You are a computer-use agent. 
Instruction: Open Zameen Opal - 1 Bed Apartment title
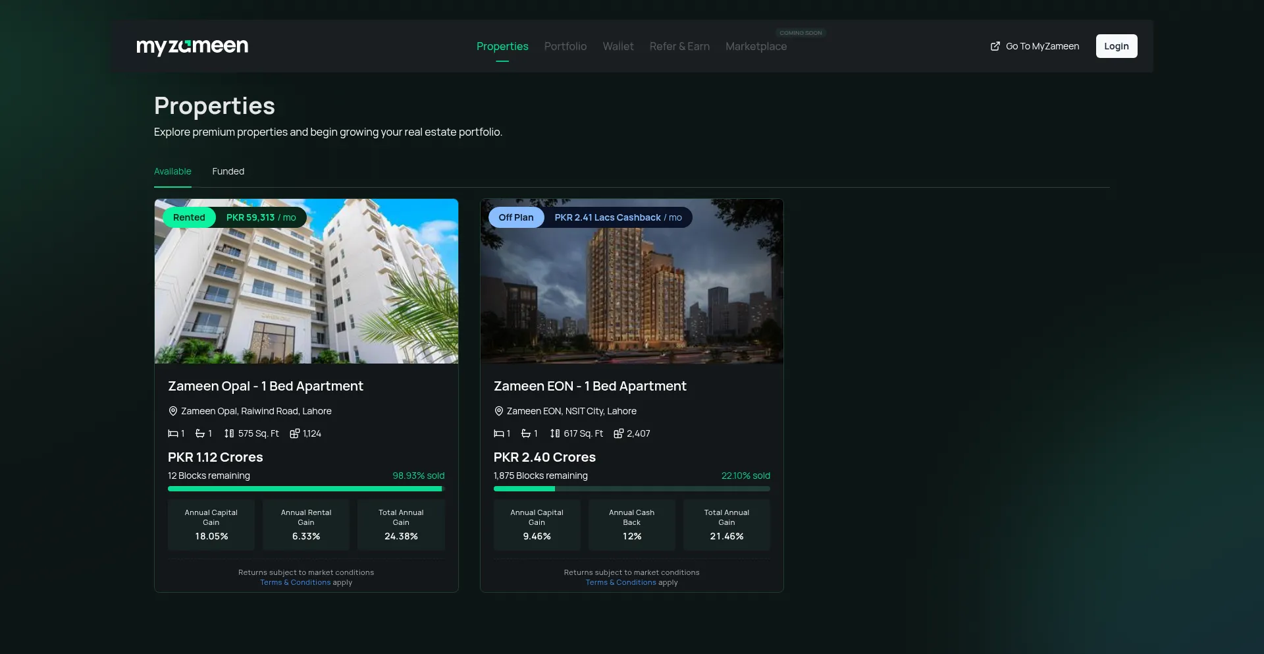[x=265, y=386]
